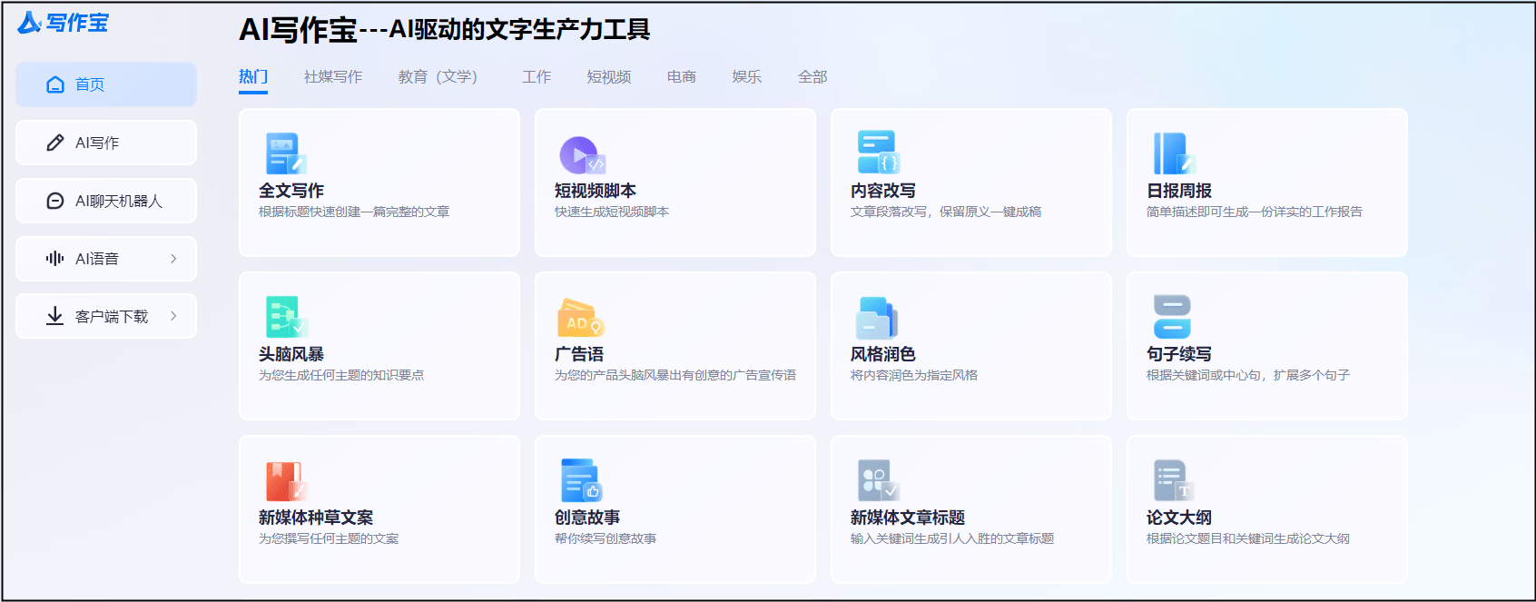Click description 帮你续写创意故事
The width and height of the screenshot is (1536, 602).
[x=606, y=538]
